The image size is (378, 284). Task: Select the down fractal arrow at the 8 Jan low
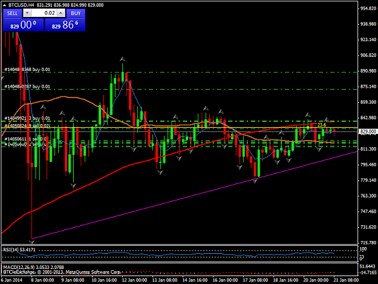click(31, 242)
